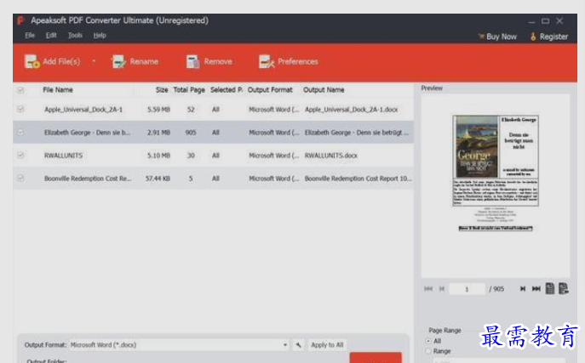Click the Apply to All button
Screen dimensions: 585x363
[327, 345]
